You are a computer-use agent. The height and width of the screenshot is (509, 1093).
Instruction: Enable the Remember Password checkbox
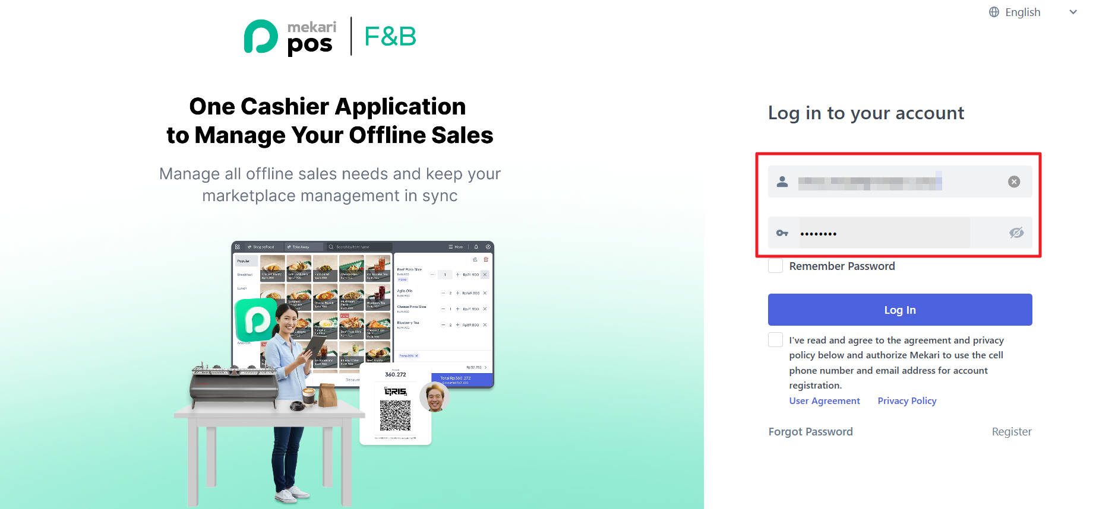[775, 266]
